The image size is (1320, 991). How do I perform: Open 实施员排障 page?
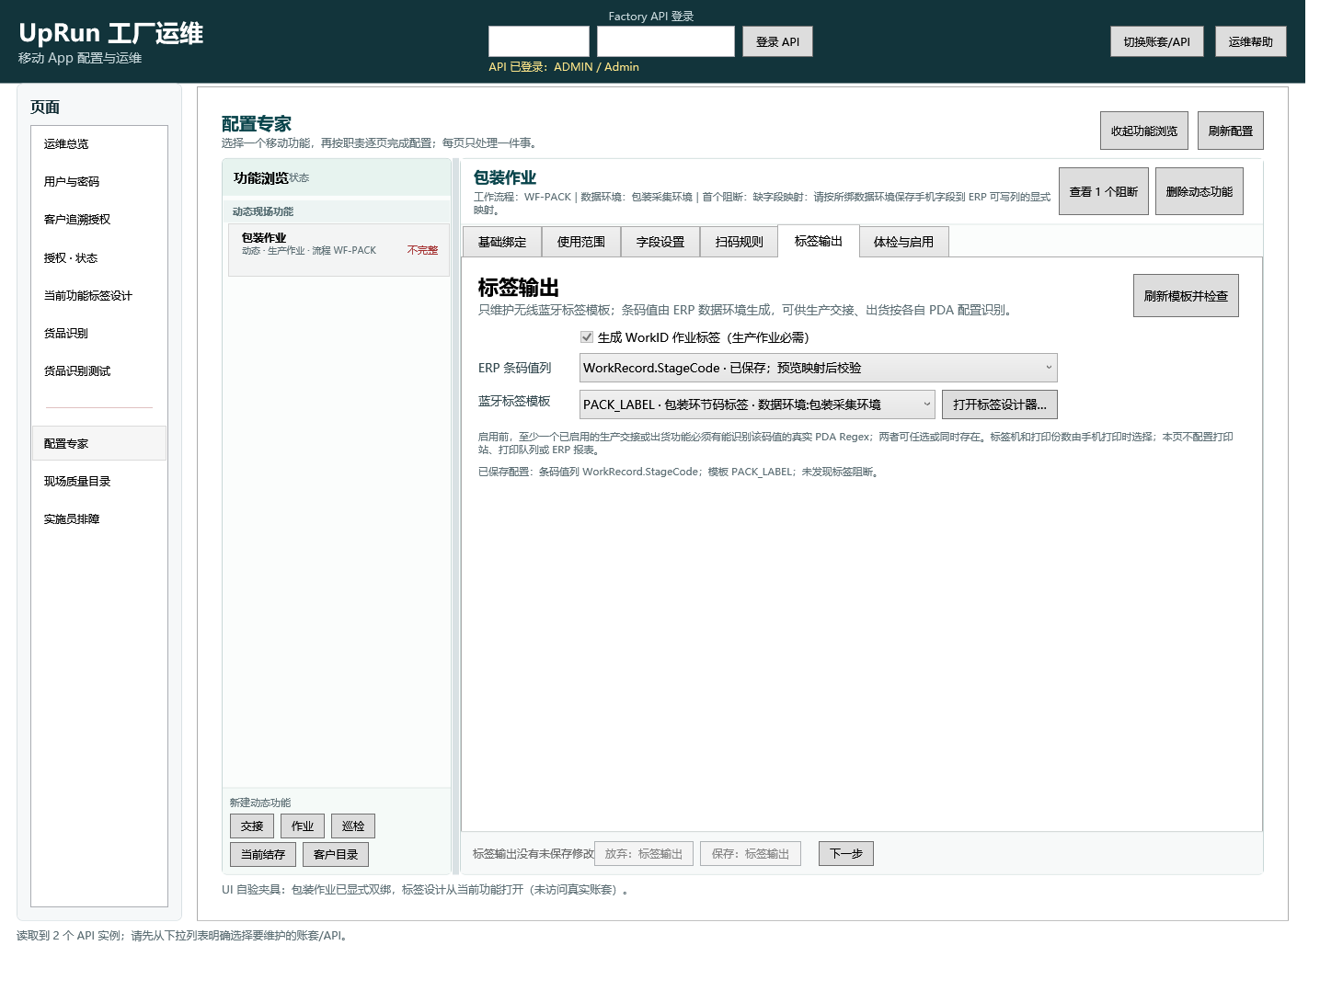pos(99,519)
